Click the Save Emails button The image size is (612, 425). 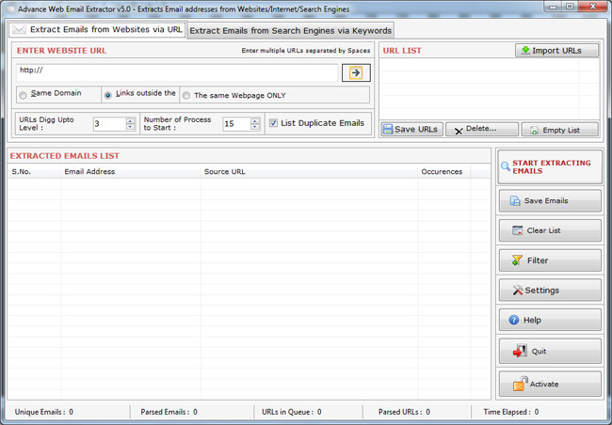tap(550, 201)
